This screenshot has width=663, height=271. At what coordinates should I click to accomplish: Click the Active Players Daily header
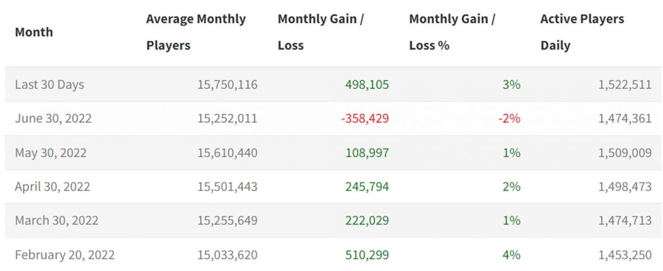pos(582,32)
